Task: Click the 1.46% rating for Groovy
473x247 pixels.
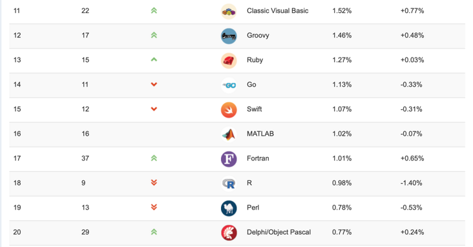Action: [x=342, y=36]
